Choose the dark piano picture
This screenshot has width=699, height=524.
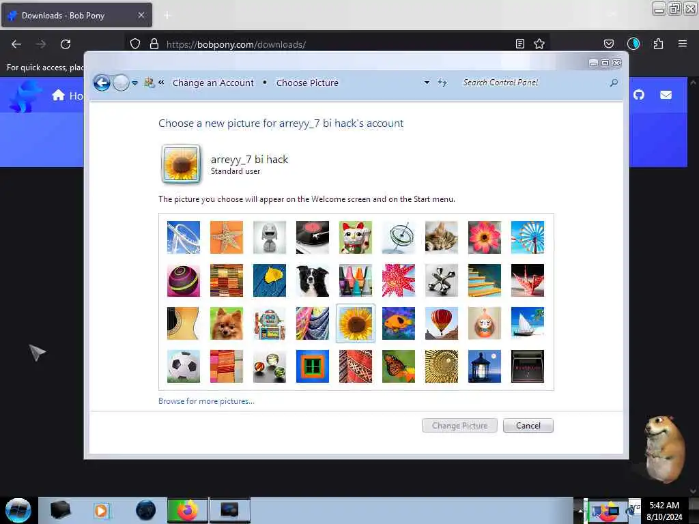point(528,366)
